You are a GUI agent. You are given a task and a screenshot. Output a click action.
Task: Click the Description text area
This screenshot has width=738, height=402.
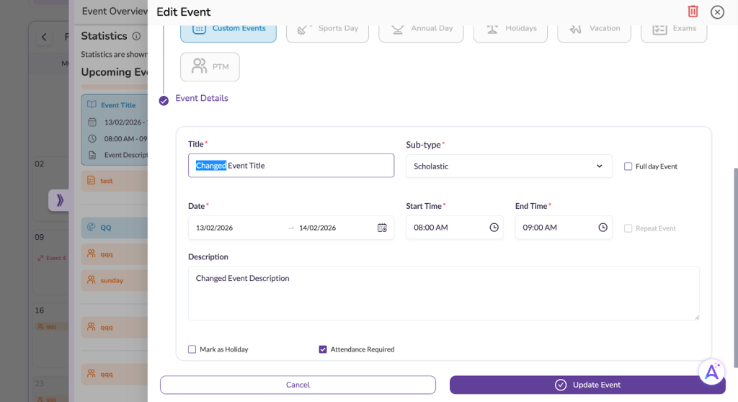[x=443, y=292]
